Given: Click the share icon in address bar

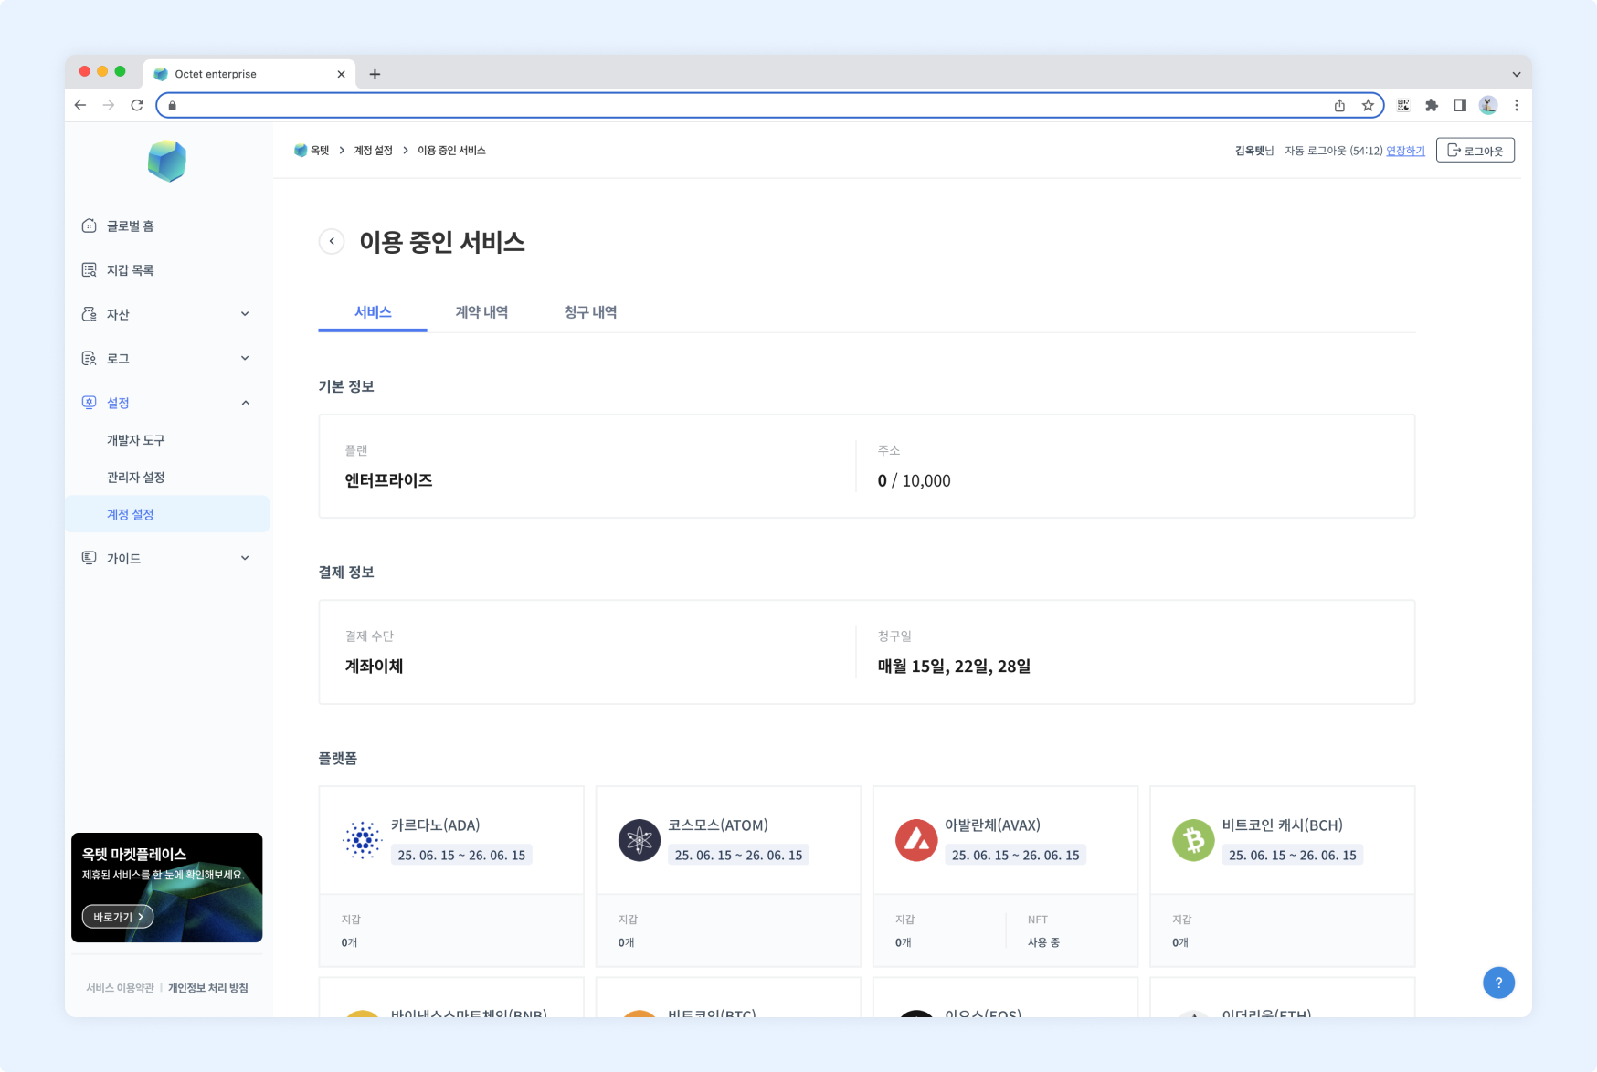Looking at the screenshot, I should pyautogui.click(x=1339, y=105).
